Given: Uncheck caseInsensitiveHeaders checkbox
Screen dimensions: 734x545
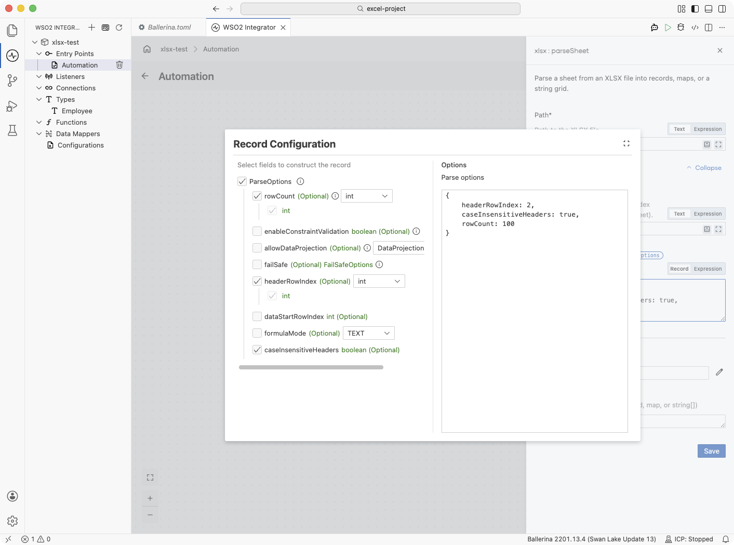Looking at the screenshot, I should click(257, 350).
